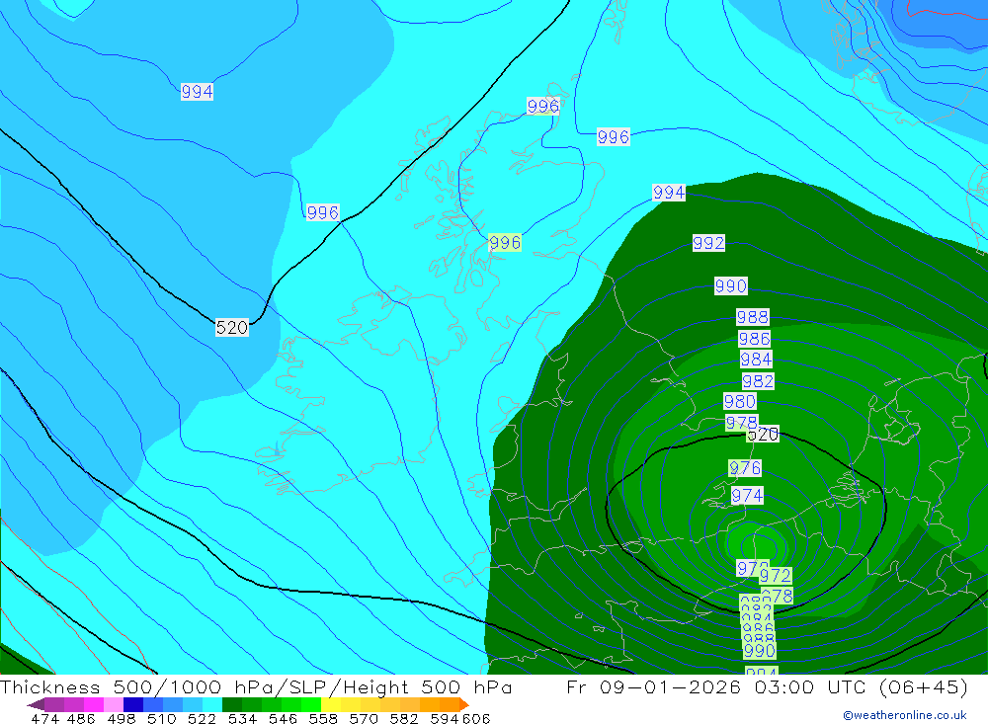The image size is (988, 724).
Task: Pick the bright magenta legend swatch
Action: 93,704
